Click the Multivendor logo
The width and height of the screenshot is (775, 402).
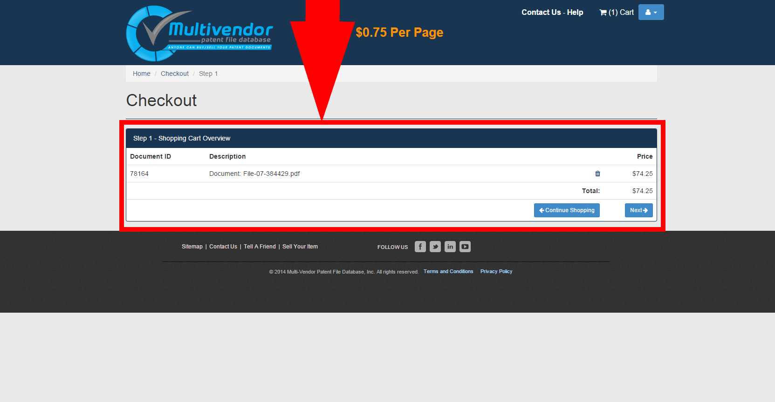(199, 33)
